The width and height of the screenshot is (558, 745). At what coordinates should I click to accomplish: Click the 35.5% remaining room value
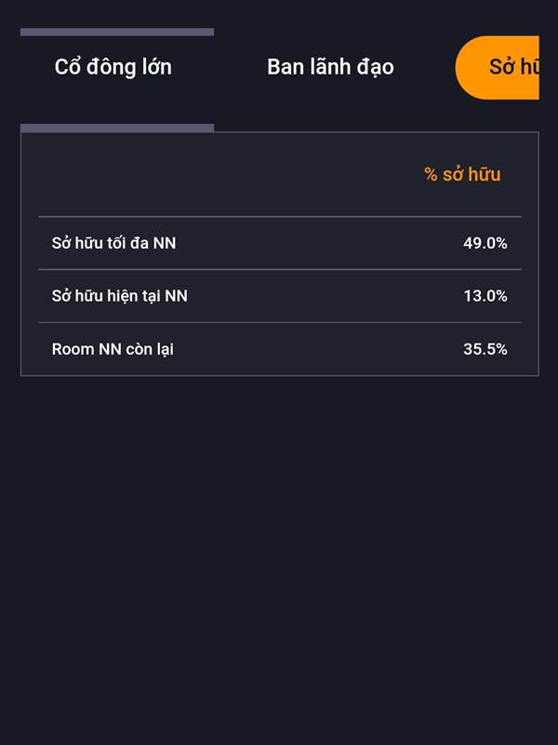(x=485, y=349)
